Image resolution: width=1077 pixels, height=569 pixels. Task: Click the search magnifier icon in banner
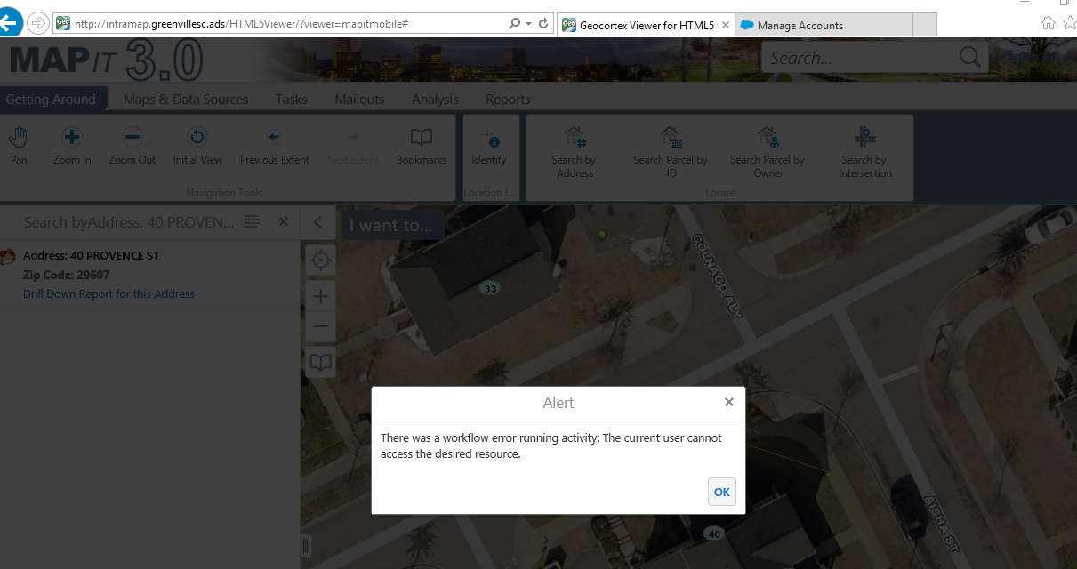pyautogui.click(x=969, y=58)
